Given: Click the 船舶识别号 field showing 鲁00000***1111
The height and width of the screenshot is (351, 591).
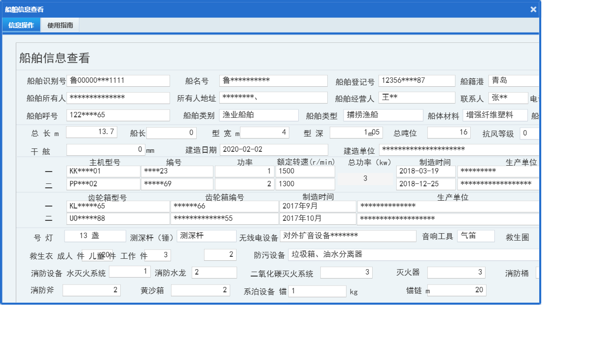Looking at the screenshot, I should pos(118,80).
